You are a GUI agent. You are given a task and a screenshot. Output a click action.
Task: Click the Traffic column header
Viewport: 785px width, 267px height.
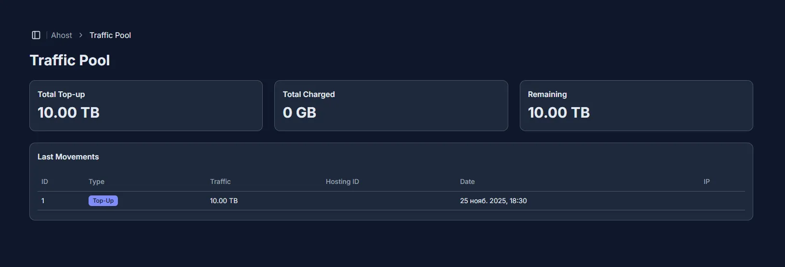click(x=220, y=182)
